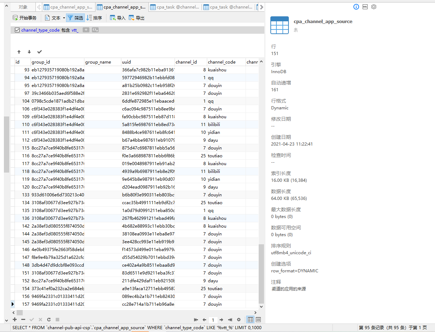Click the hexagon preview panel icon
Image resolution: width=435 pixels, height=332 pixels.
coord(374,7)
